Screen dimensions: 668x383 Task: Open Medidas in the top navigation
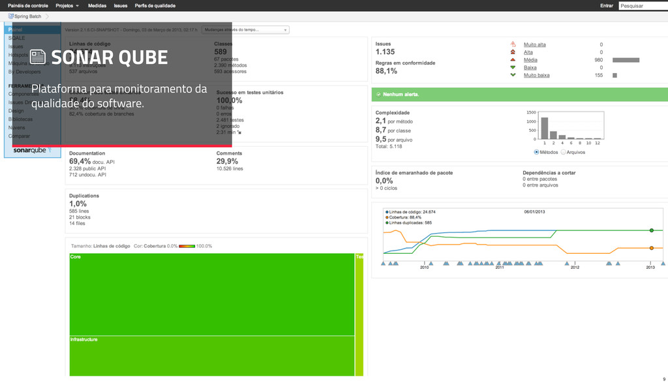(x=97, y=5)
